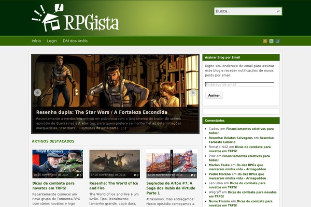Open the Login menu item

[x=52, y=41]
